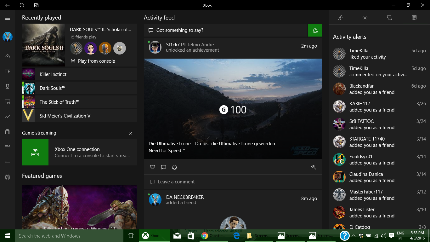This screenshot has width=430, height=242.
Task: Open Killer Instinct in recently played
Action: tap(80, 74)
